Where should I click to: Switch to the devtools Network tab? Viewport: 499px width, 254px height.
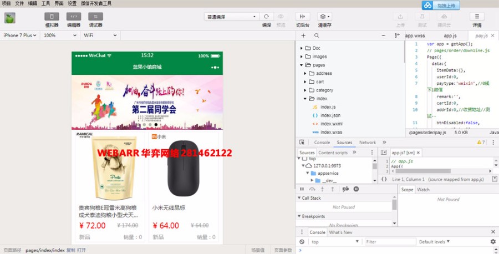(368, 143)
